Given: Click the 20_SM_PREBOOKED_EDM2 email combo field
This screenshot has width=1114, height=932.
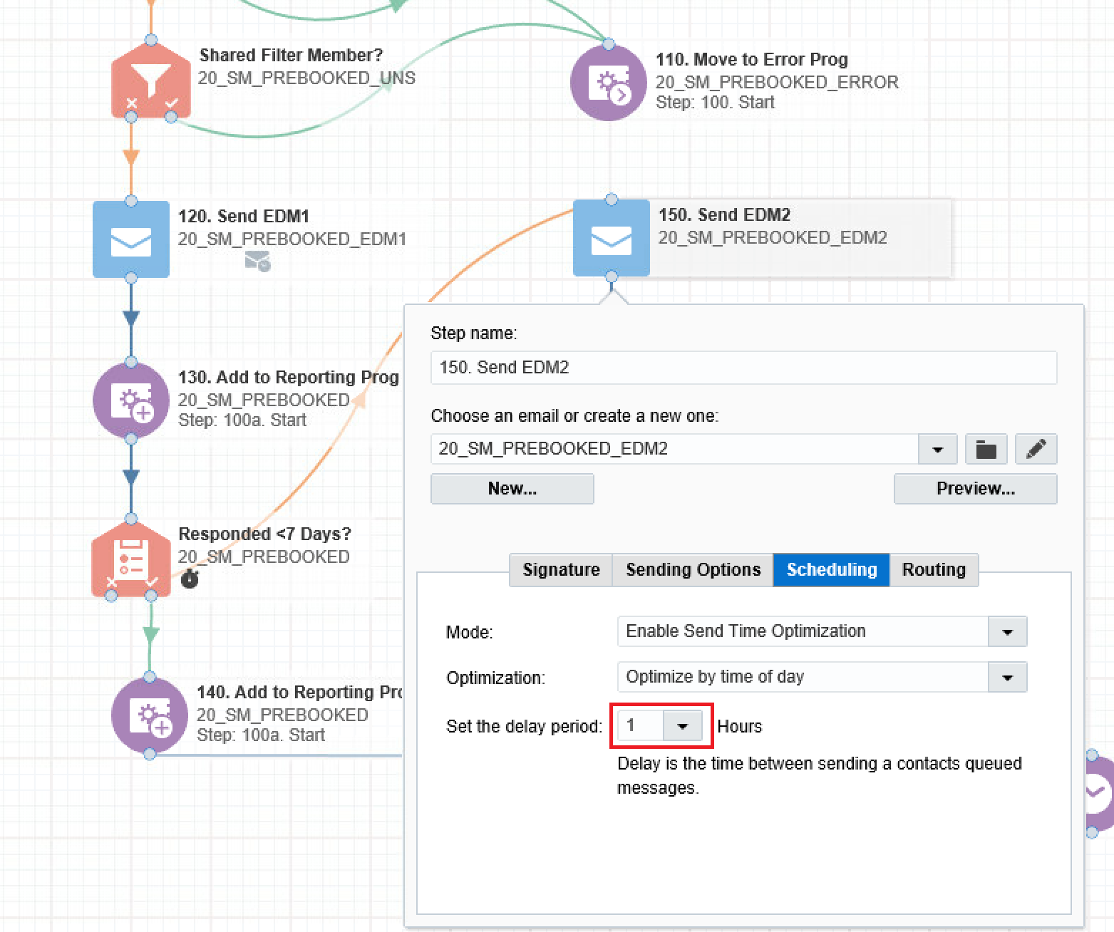Looking at the screenshot, I should click(x=674, y=449).
